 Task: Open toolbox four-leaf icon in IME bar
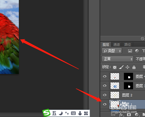(86, 113)
